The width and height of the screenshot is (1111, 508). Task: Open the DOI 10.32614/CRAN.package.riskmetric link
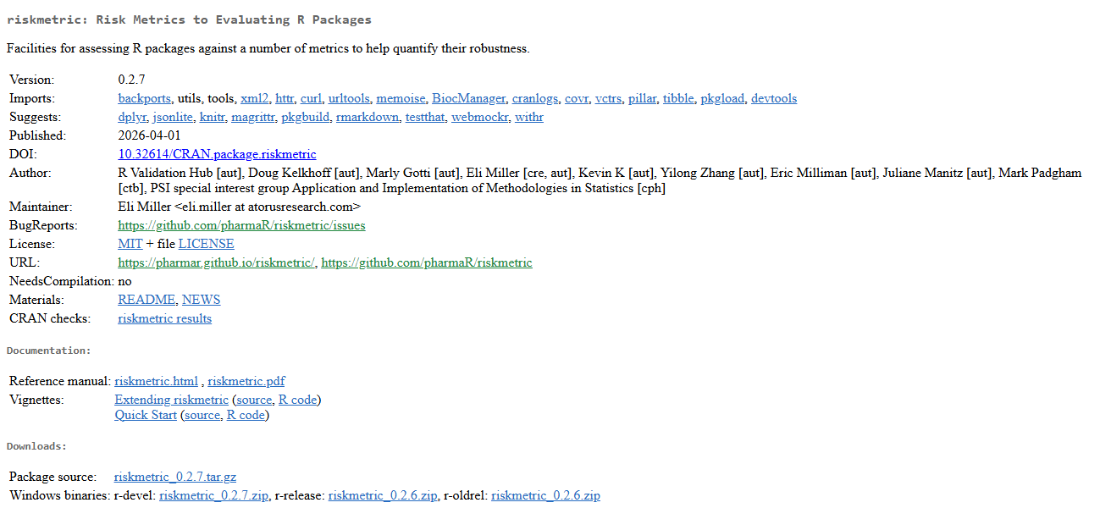coord(217,154)
